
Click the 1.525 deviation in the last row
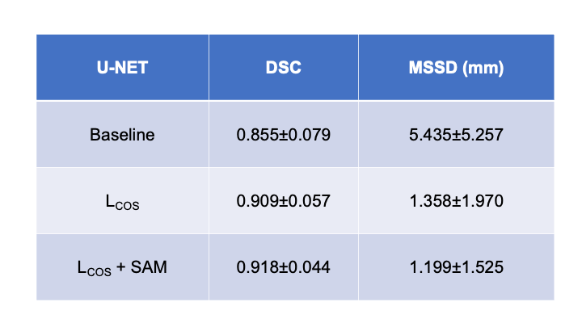(x=484, y=266)
